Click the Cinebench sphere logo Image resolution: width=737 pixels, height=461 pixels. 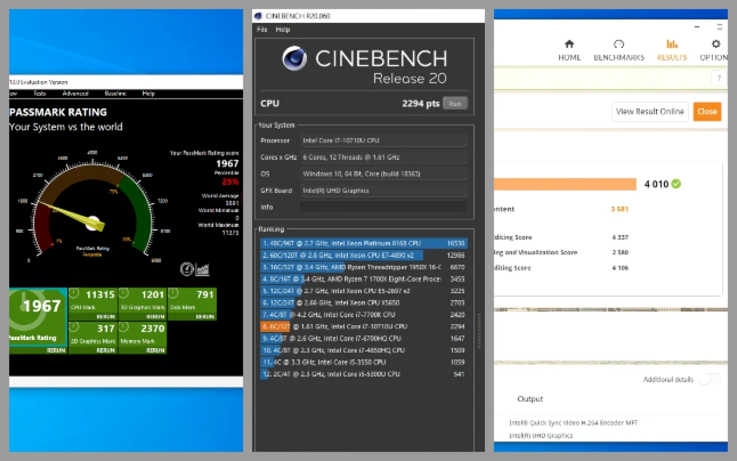point(294,58)
